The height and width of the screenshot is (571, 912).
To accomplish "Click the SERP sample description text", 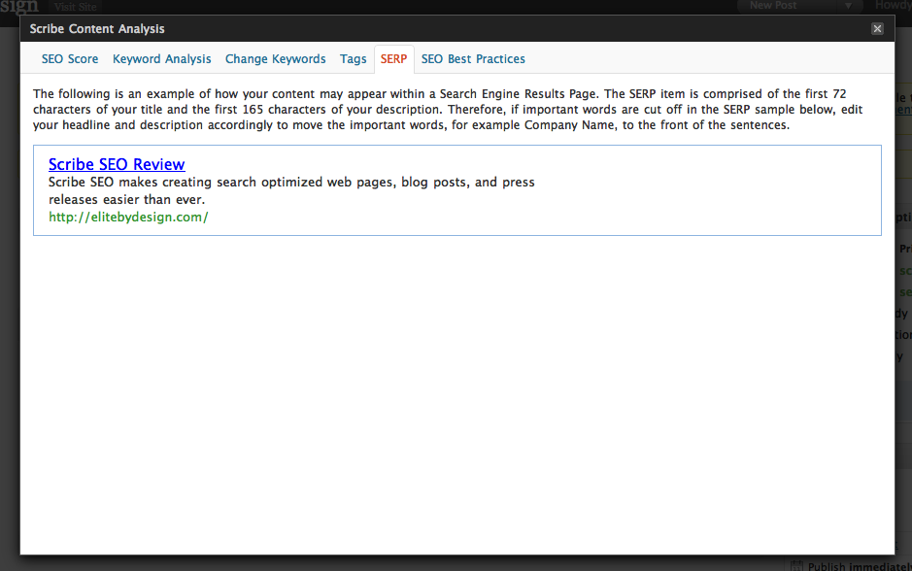I will click(x=291, y=190).
